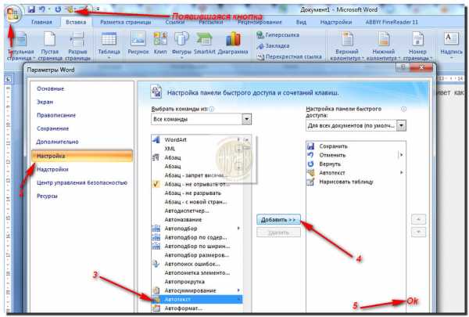Click the move down arrow button
The image size is (469, 317).
pyautogui.click(x=418, y=232)
